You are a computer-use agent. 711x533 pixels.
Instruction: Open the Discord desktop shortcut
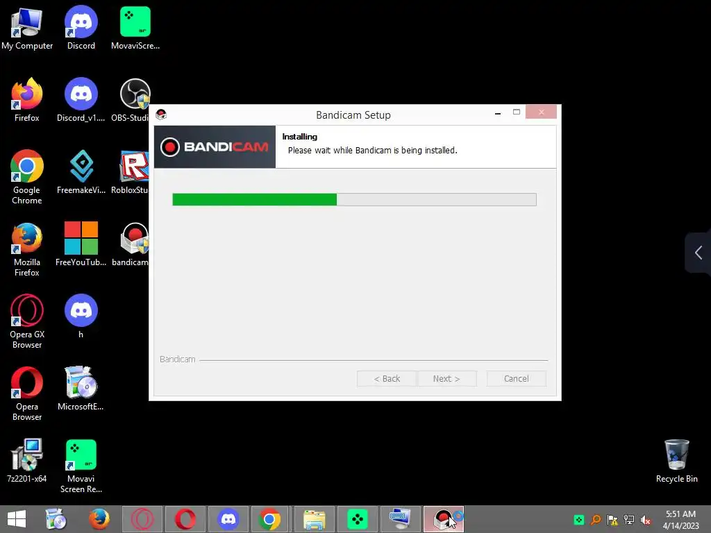point(81,27)
